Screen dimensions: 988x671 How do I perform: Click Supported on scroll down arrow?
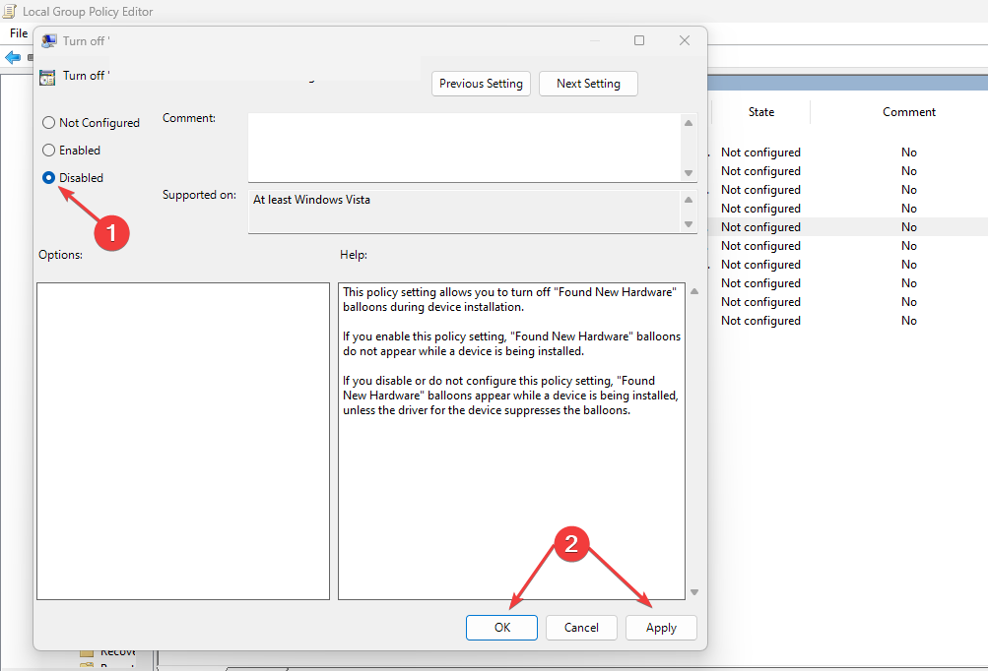[x=689, y=224]
